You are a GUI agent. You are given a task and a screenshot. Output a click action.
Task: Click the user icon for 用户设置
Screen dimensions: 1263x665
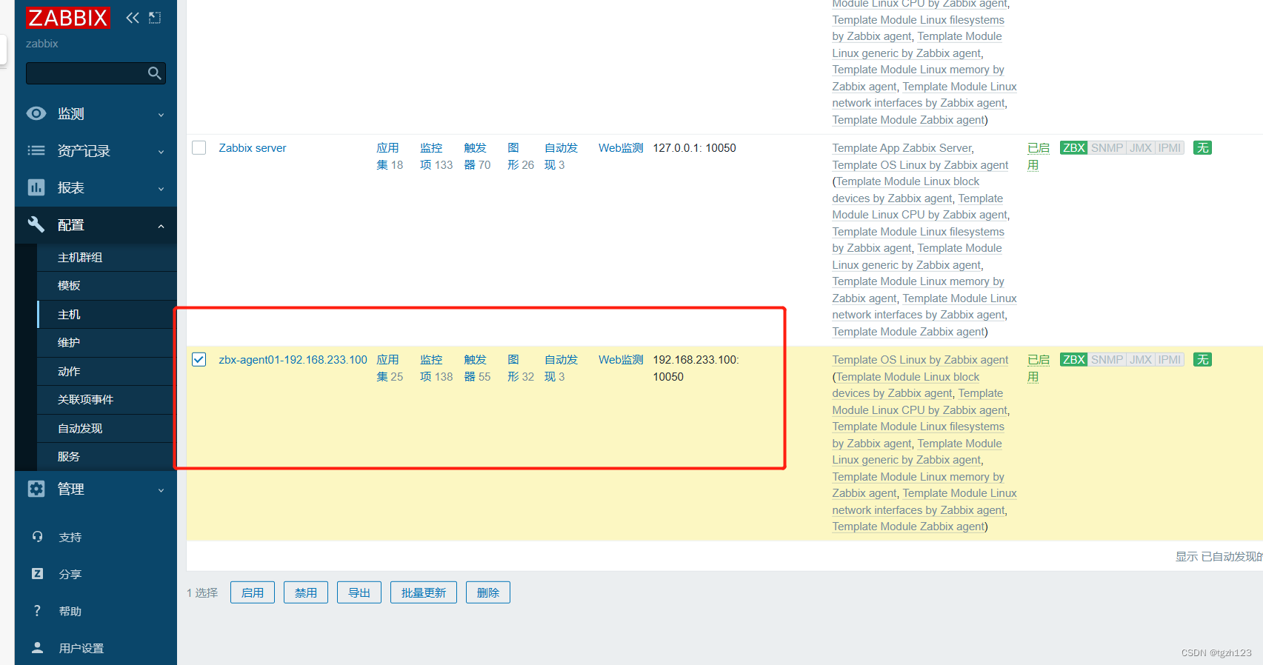click(x=37, y=648)
